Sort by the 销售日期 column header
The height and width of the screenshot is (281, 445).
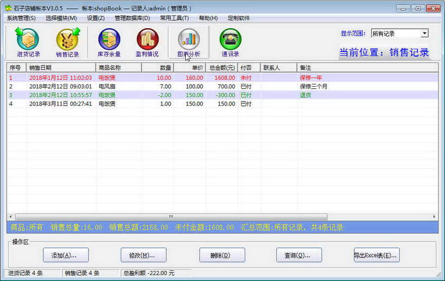61,68
